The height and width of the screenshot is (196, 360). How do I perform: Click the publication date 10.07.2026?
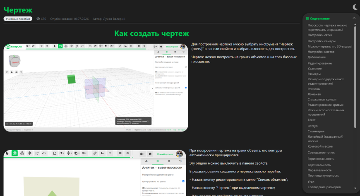point(81,19)
